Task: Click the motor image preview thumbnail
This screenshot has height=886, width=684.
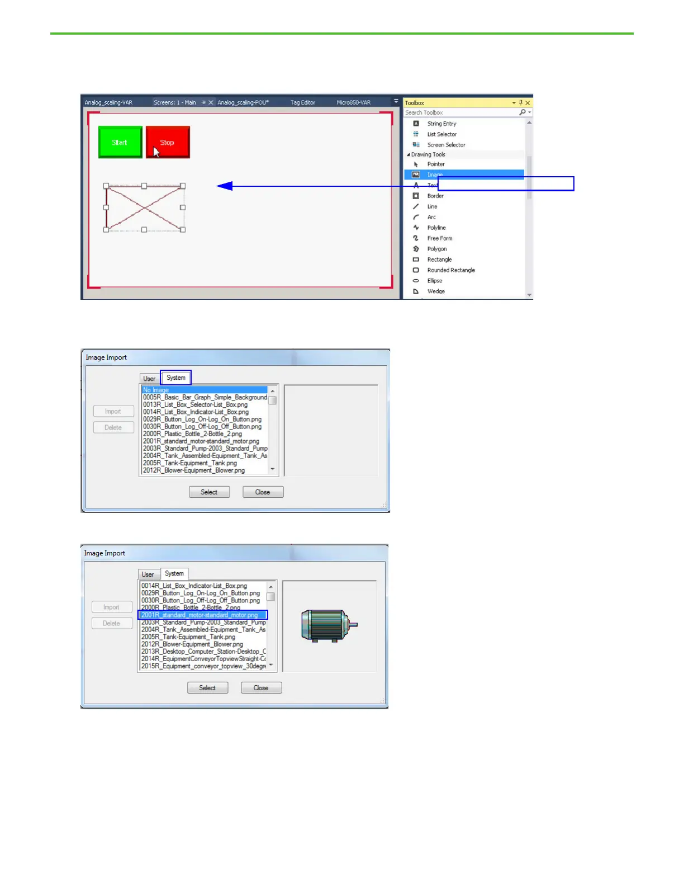Action: [329, 625]
